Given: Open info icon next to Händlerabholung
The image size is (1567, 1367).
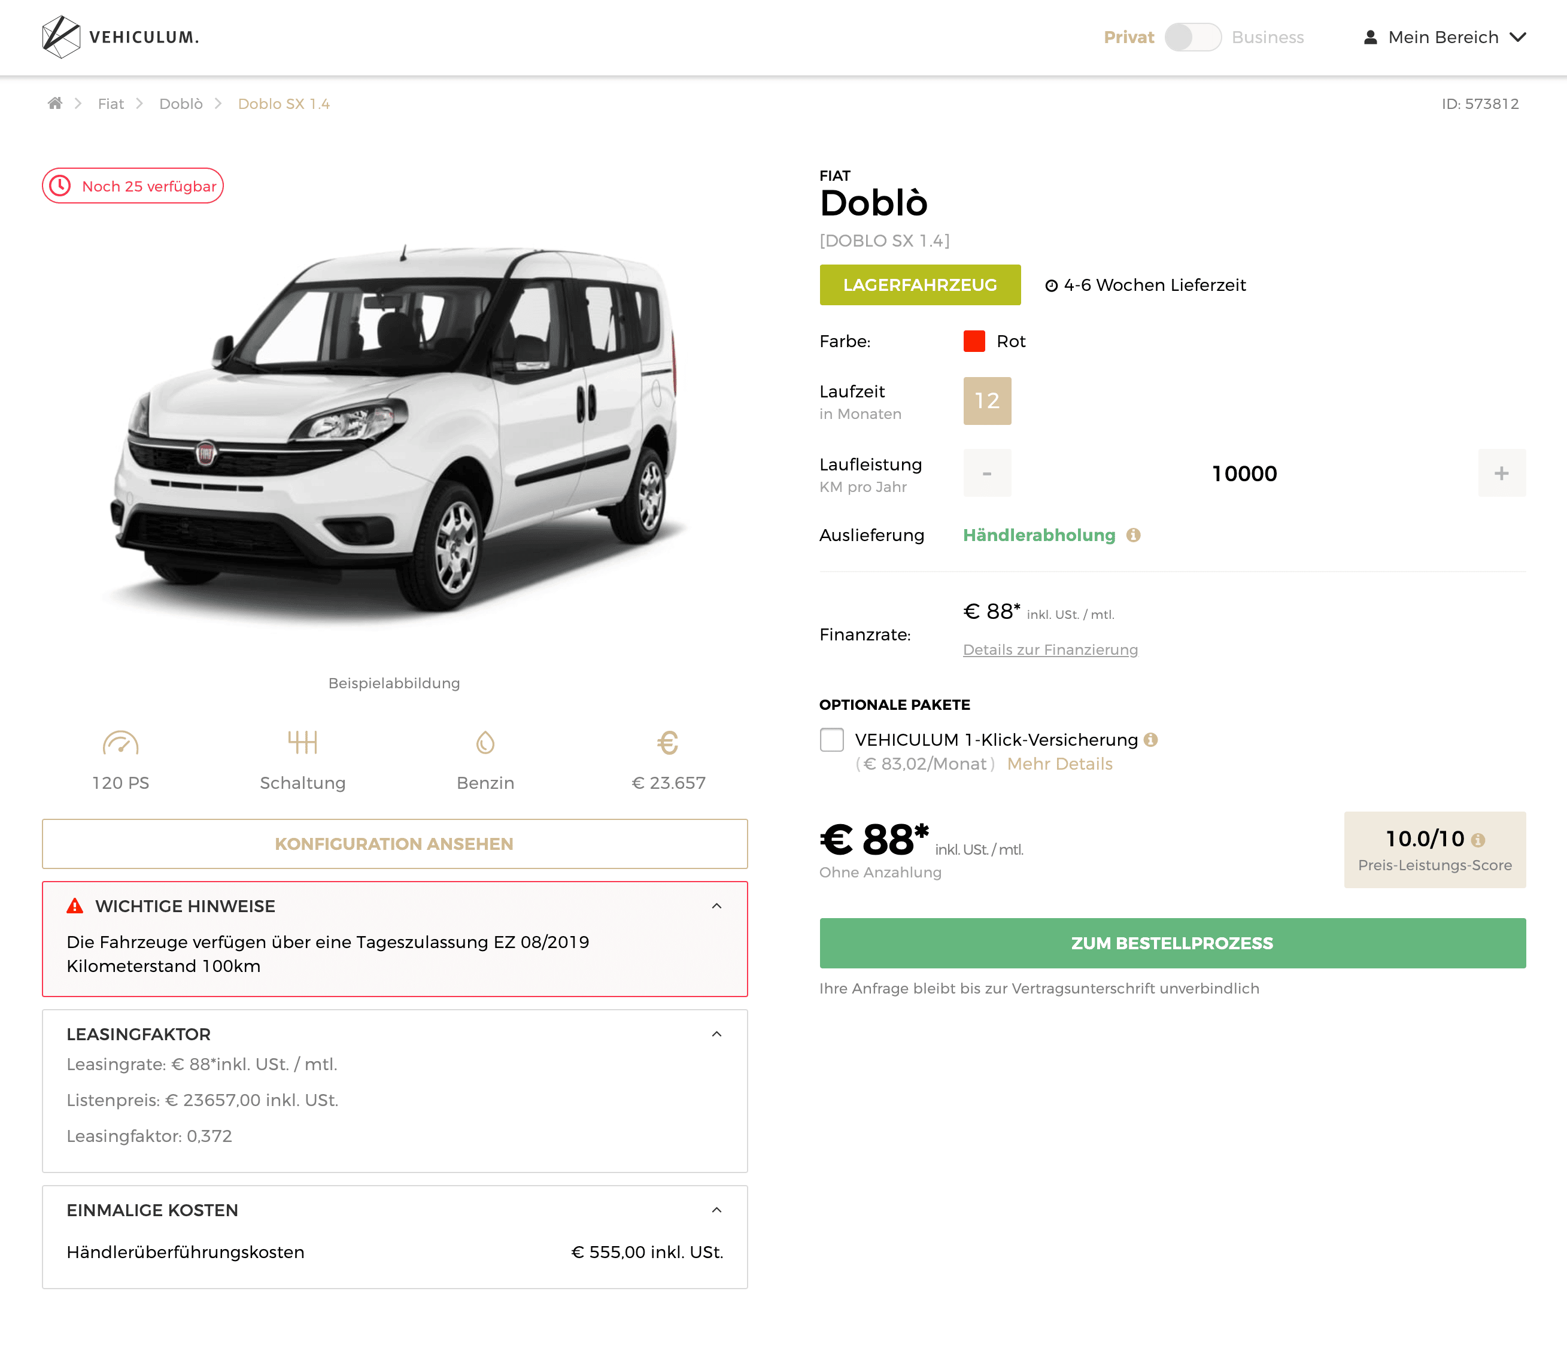Looking at the screenshot, I should coord(1134,534).
